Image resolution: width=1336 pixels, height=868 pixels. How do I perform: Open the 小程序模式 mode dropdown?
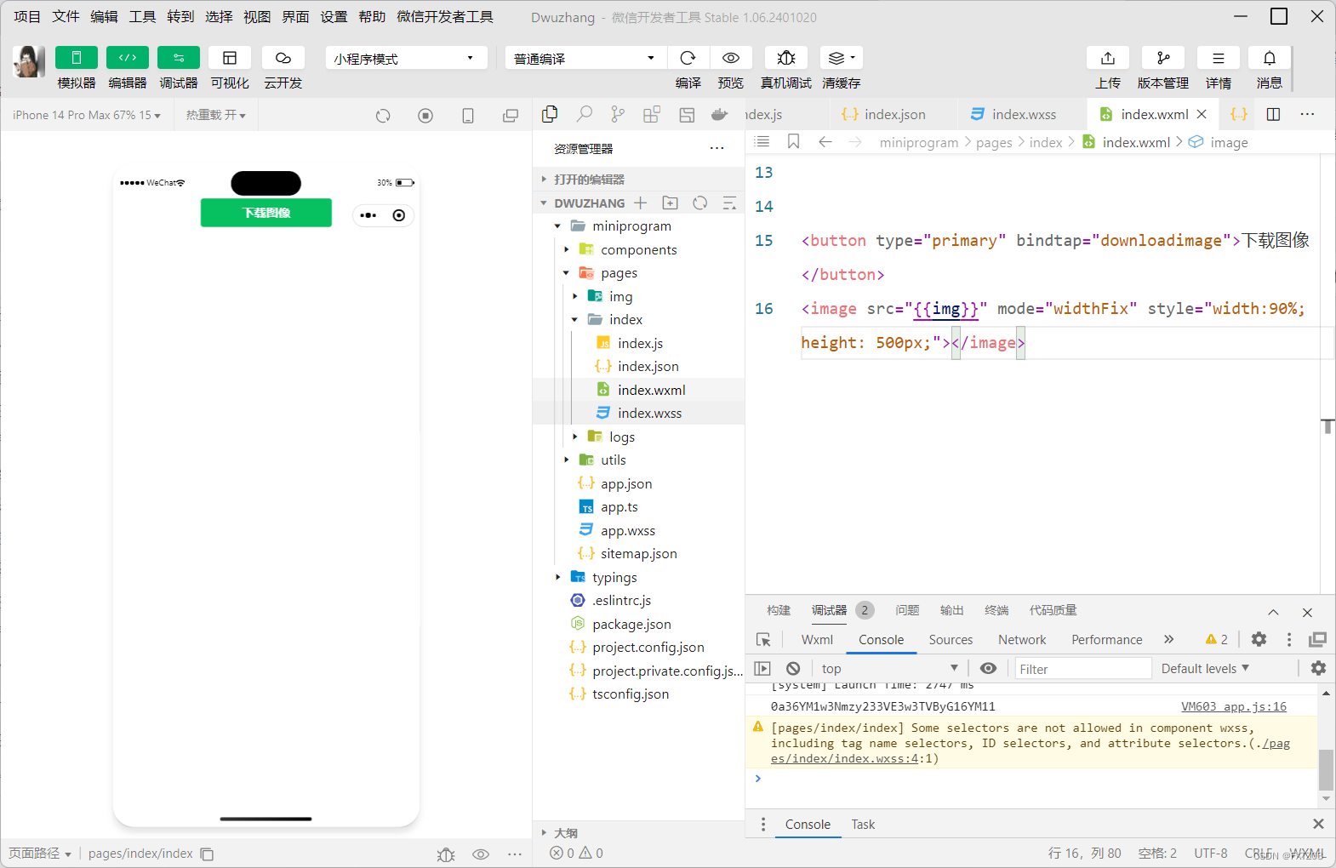[x=406, y=58]
